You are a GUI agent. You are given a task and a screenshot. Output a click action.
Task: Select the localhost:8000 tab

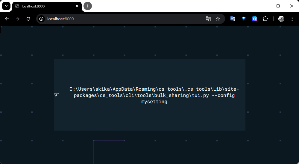point(45,6)
